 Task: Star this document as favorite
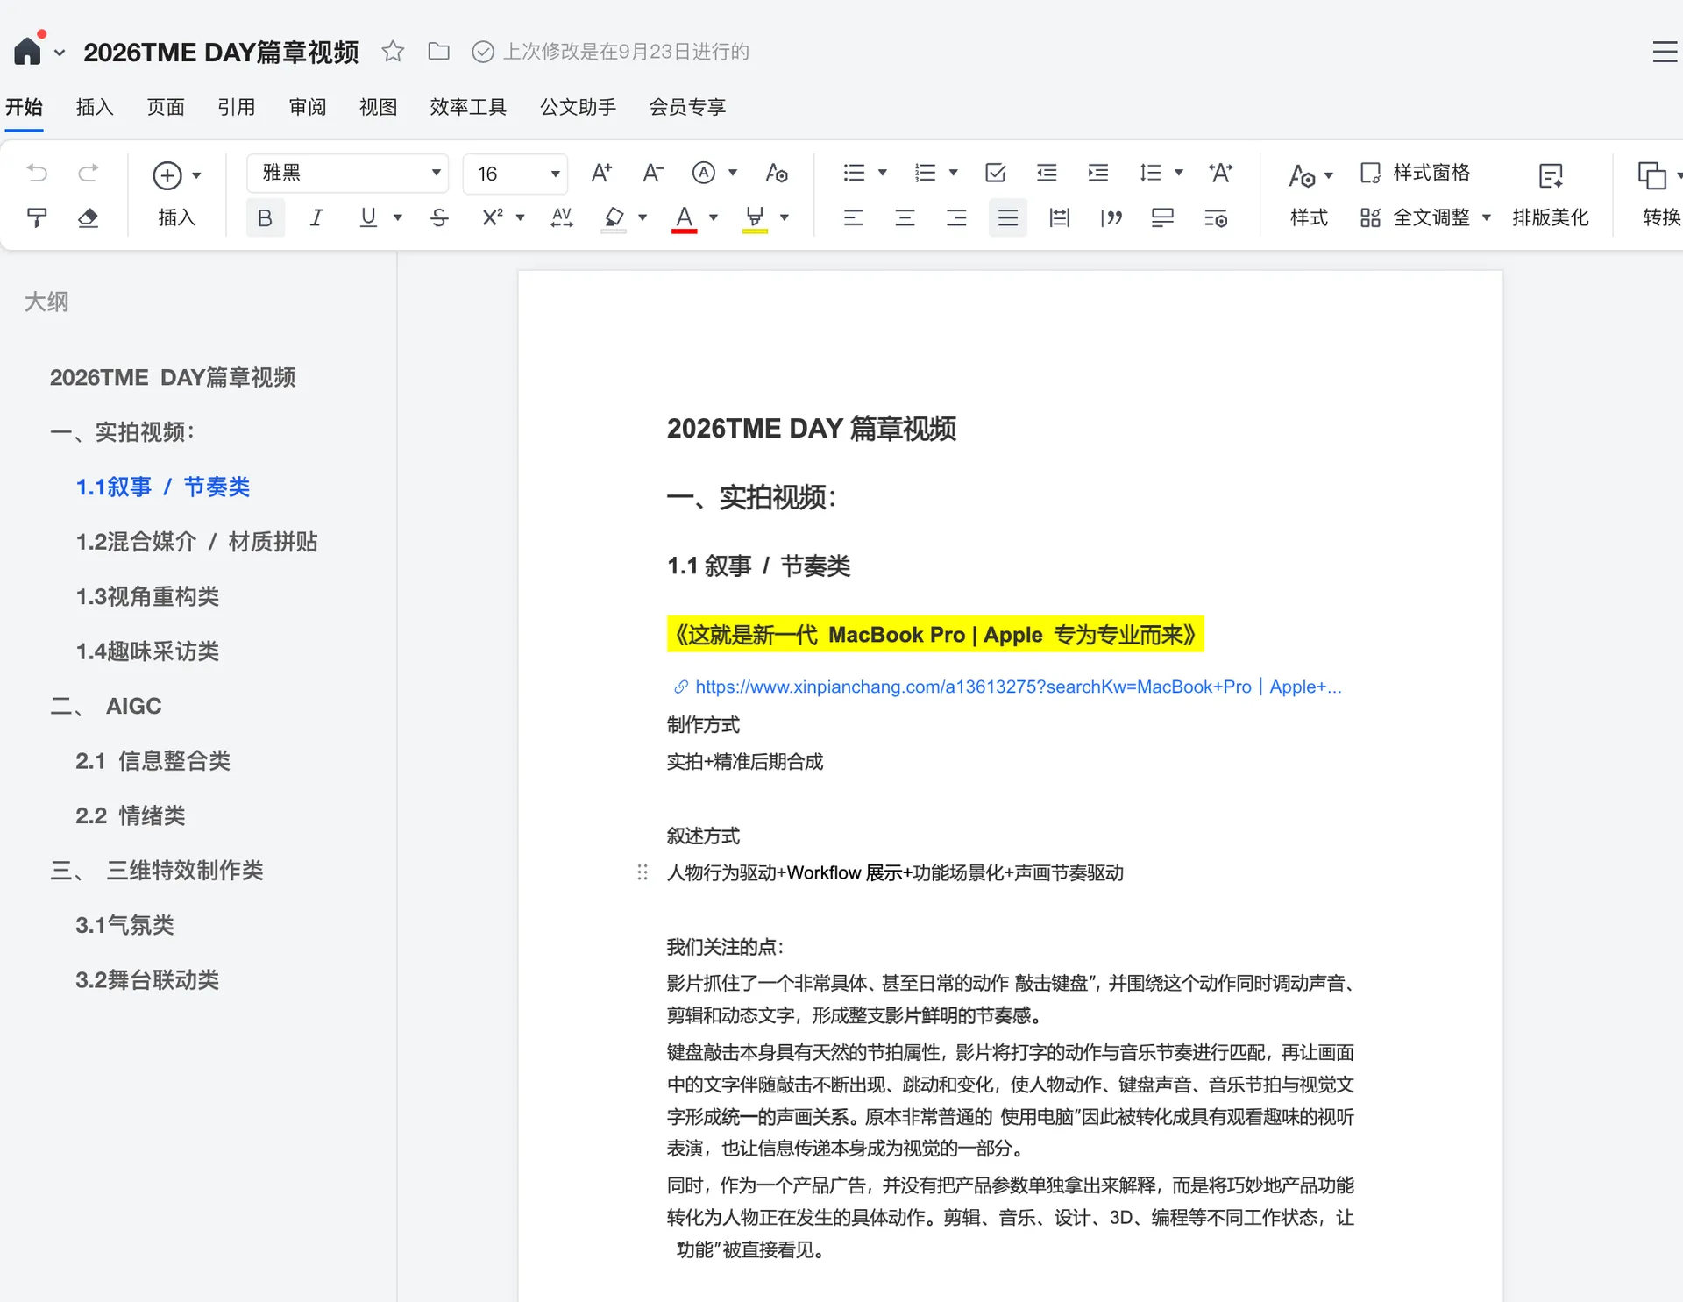(393, 52)
